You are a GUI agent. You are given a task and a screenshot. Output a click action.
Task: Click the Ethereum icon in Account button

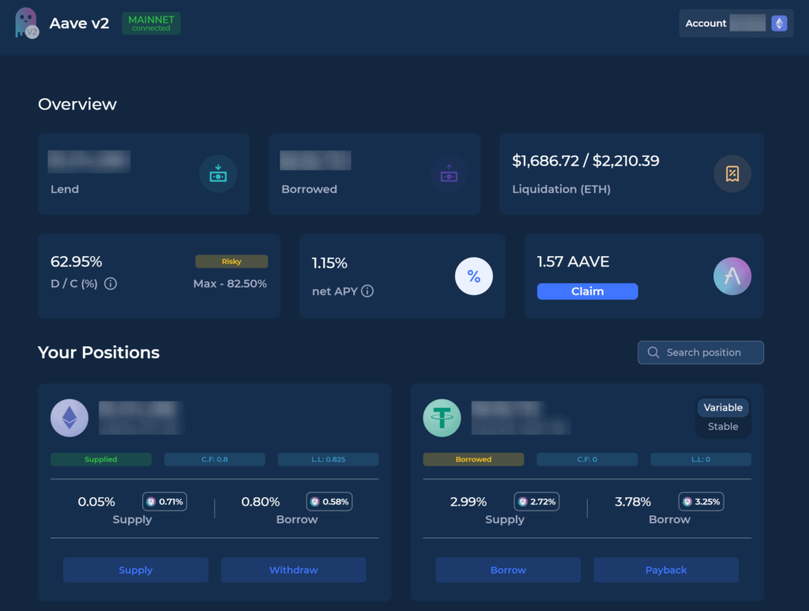779,23
